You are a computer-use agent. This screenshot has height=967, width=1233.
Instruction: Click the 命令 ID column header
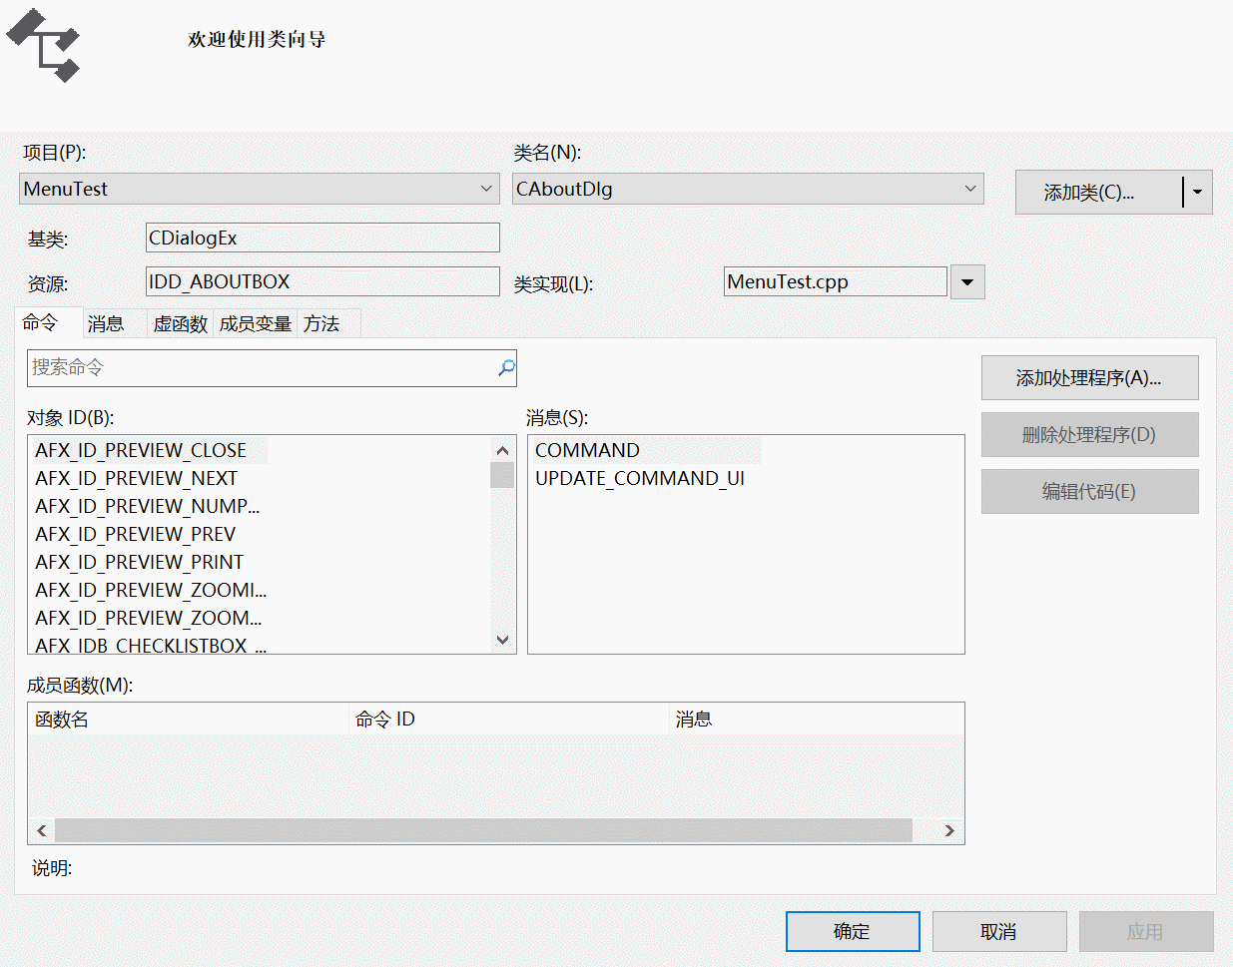tap(508, 719)
